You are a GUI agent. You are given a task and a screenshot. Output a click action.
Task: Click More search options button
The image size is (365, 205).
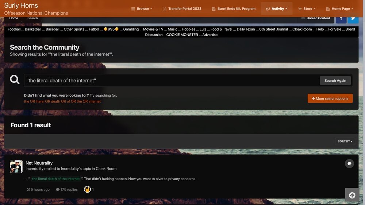pos(330,98)
